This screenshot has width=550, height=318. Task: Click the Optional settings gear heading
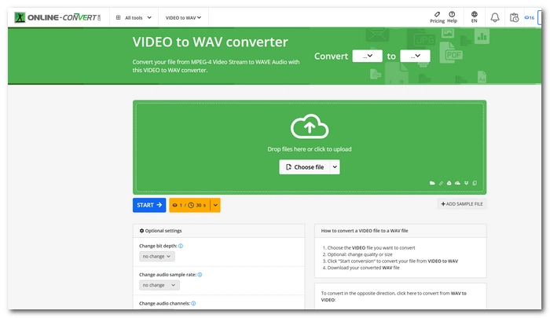tap(160, 231)
